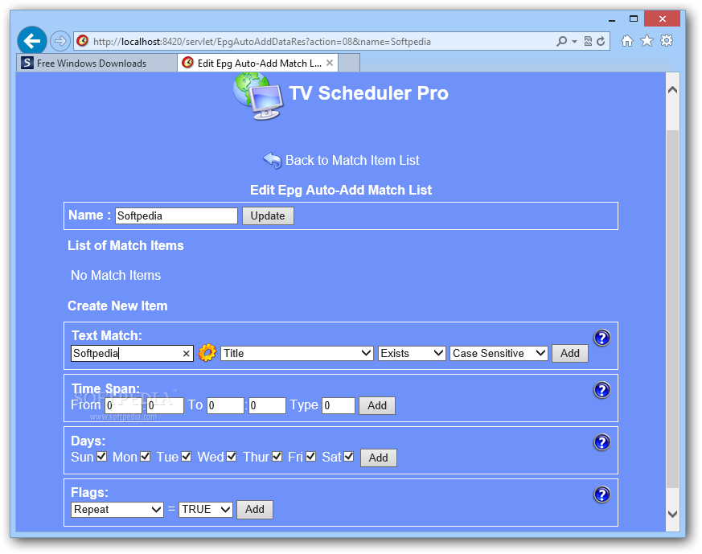Click the From minute input field

[x=165, y=405]
